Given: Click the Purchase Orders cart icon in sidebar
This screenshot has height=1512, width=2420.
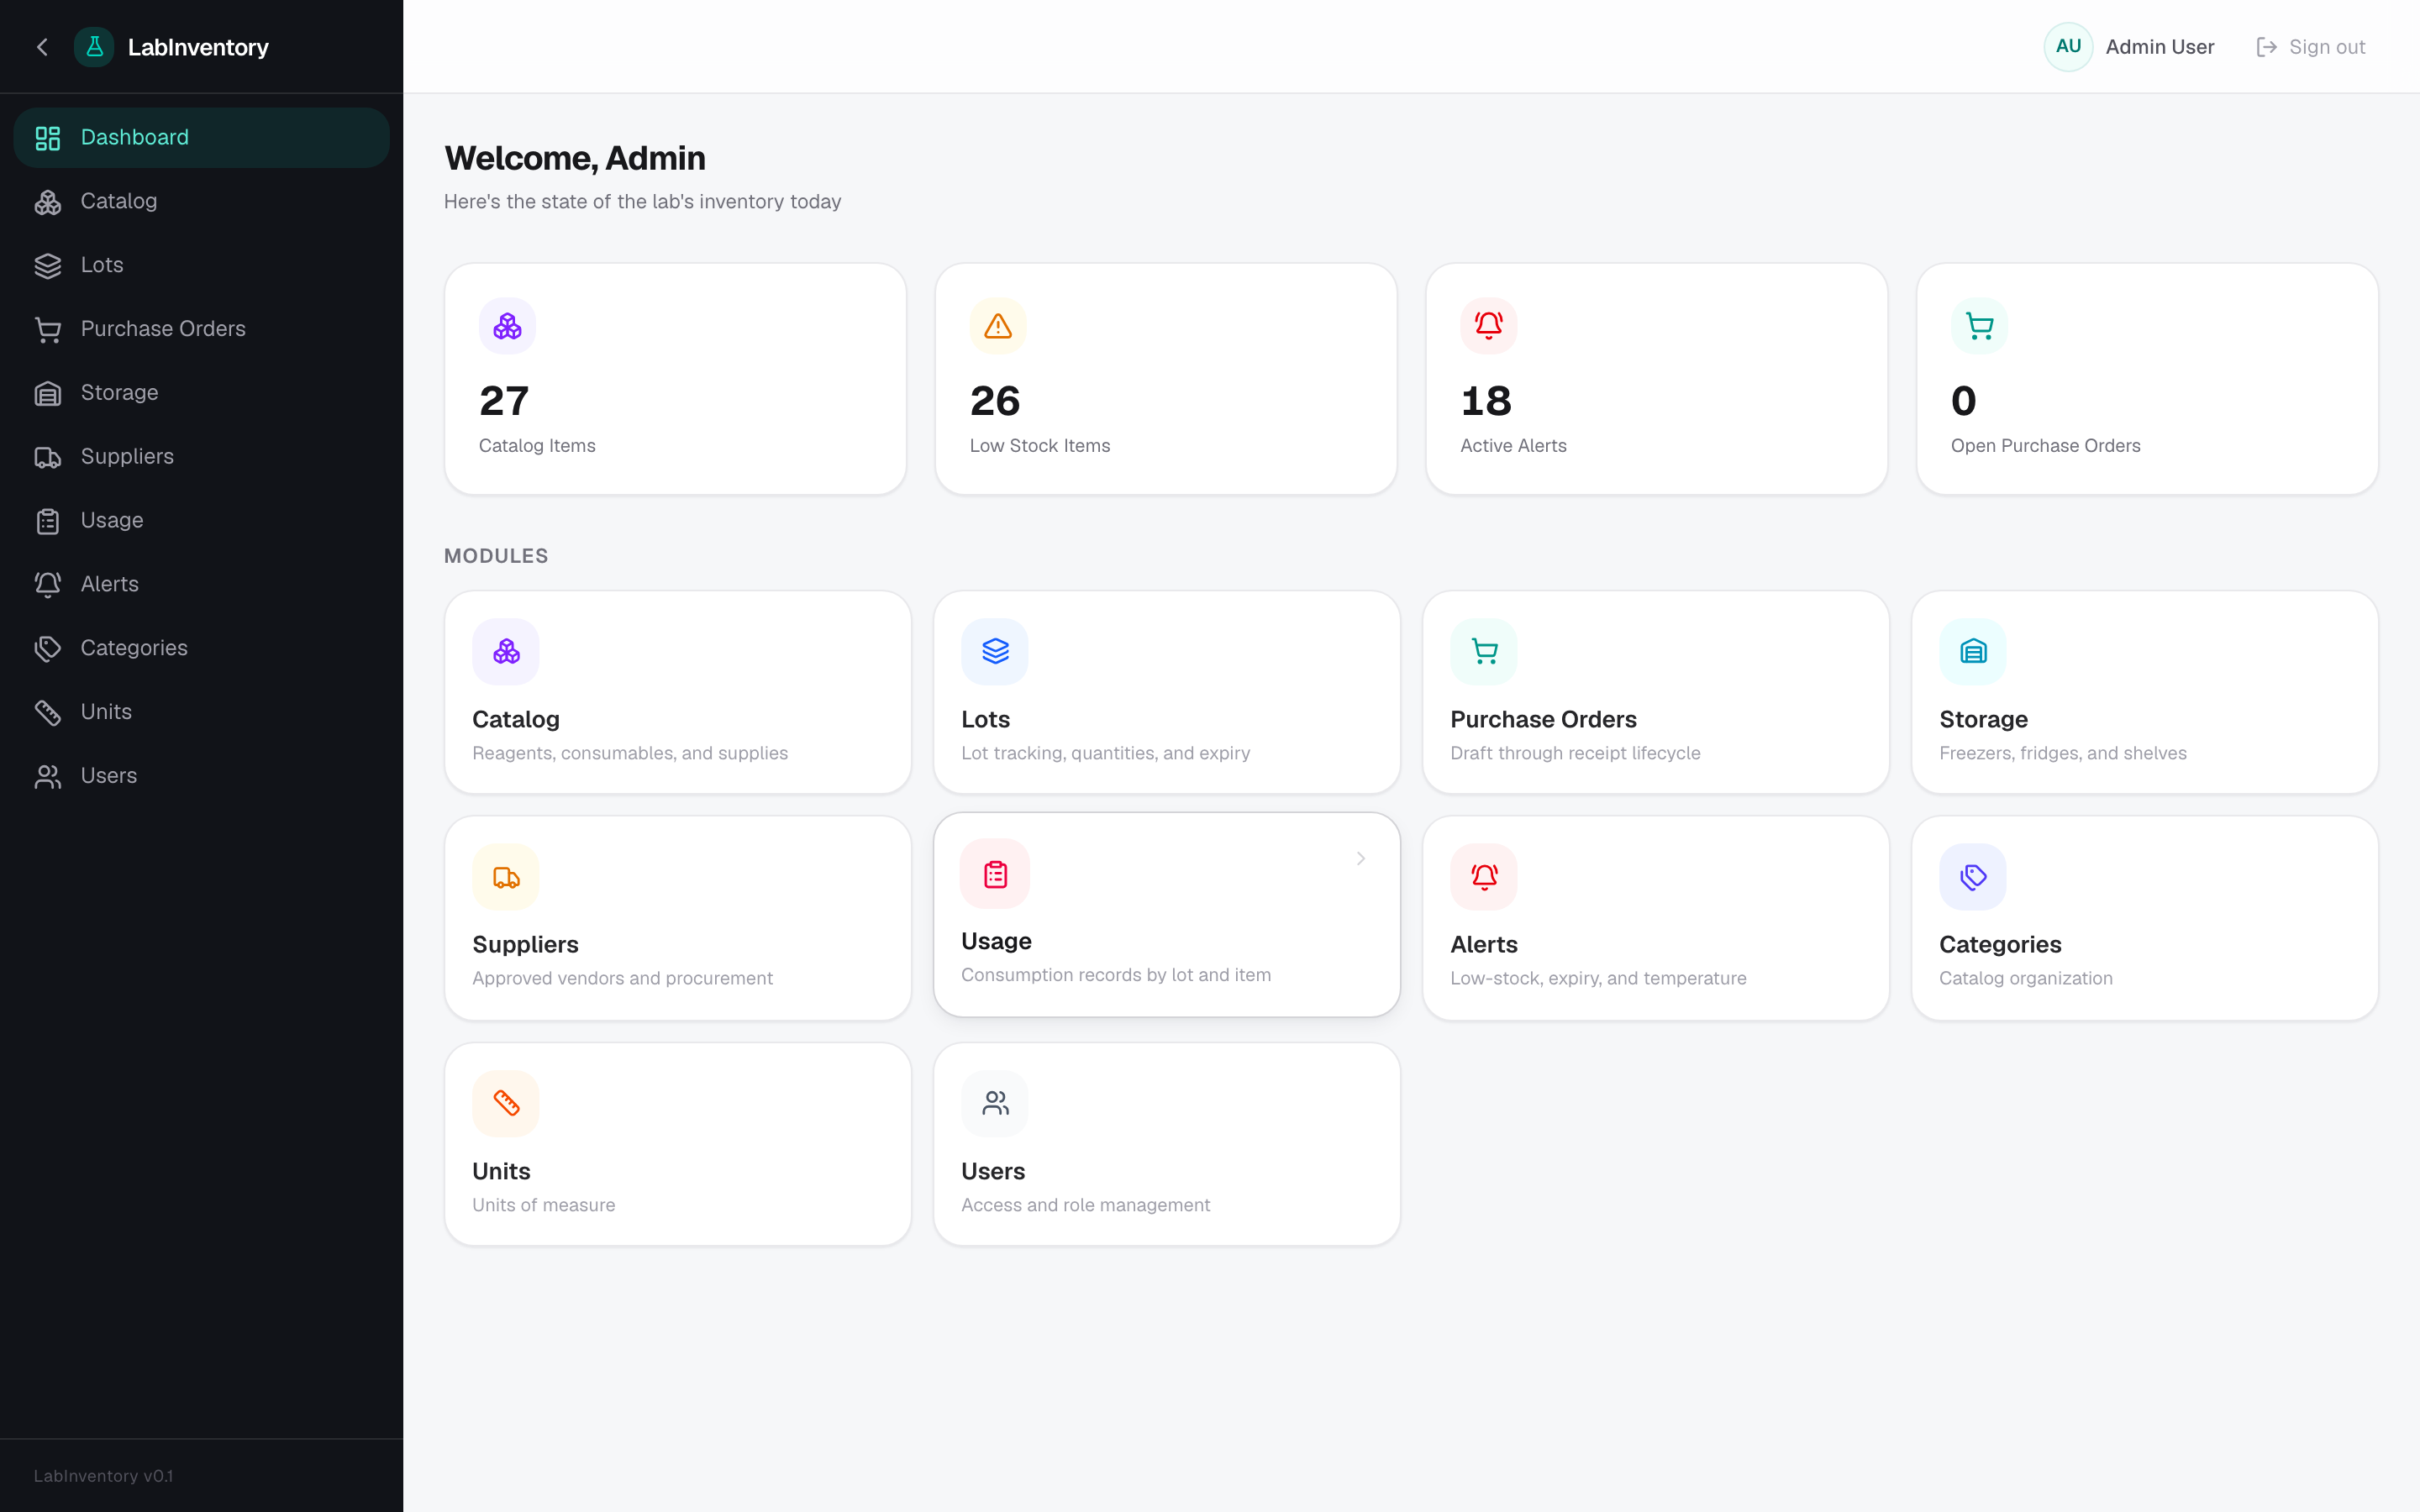Looking at the screenshot, I should tap(48, 330).
